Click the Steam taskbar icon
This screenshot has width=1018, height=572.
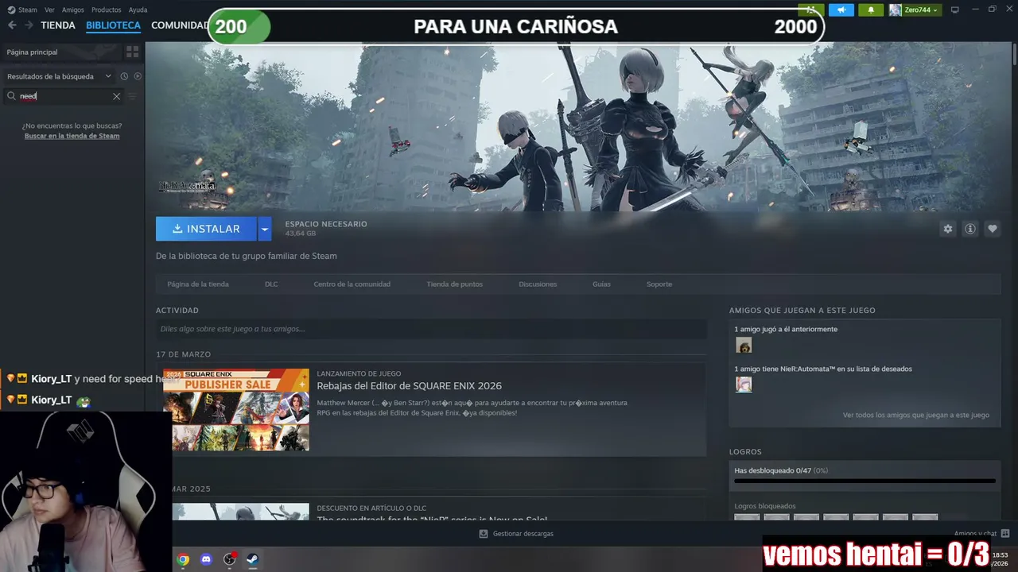tap(252, 559)
